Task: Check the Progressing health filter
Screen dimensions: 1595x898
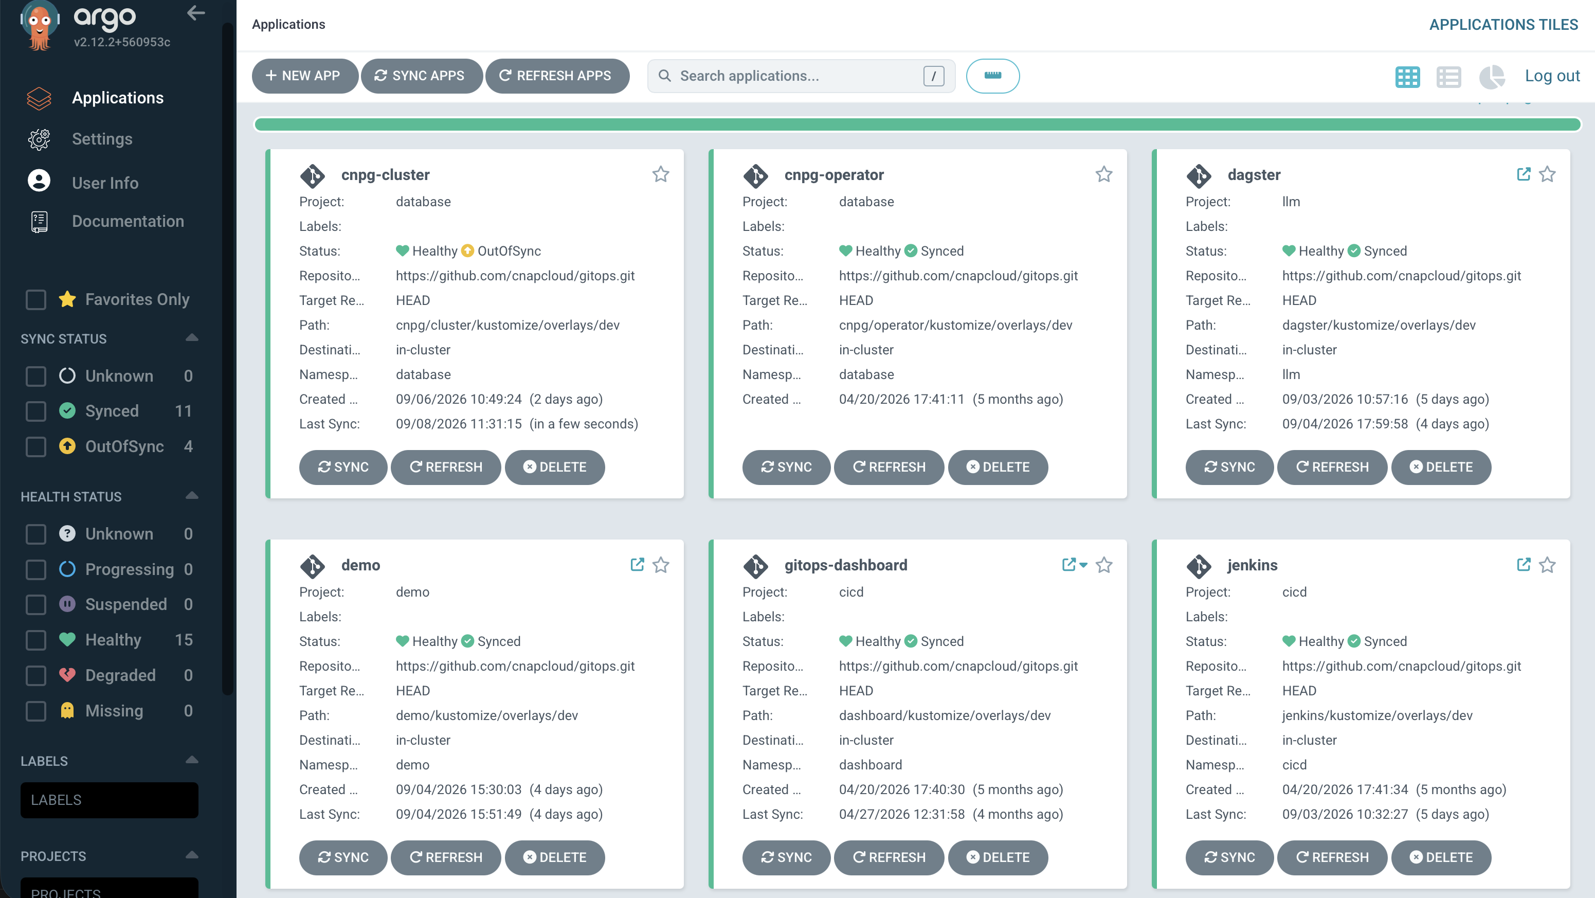Action: [36, 569]
